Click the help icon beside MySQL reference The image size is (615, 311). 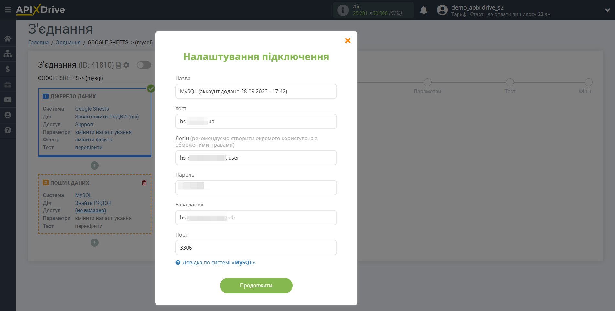178,262
